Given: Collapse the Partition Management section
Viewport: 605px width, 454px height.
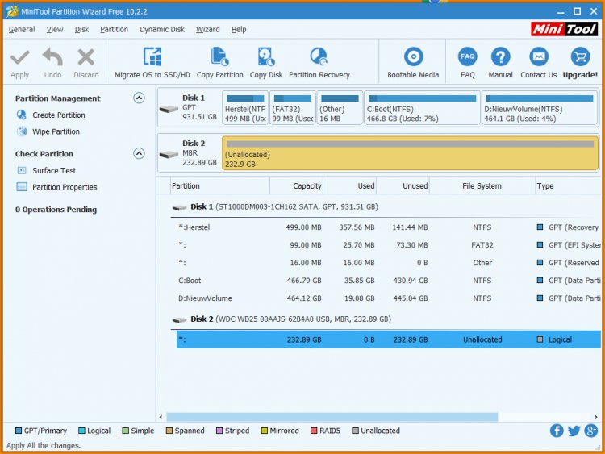Looking at the screenshot, I should tap(139, 98).
